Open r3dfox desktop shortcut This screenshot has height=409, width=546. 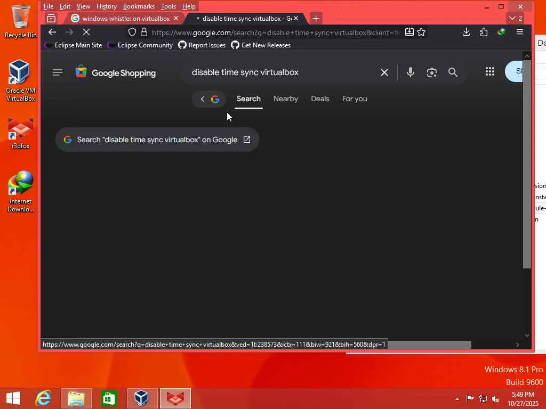pyautogui.click(x=21, y=134)
